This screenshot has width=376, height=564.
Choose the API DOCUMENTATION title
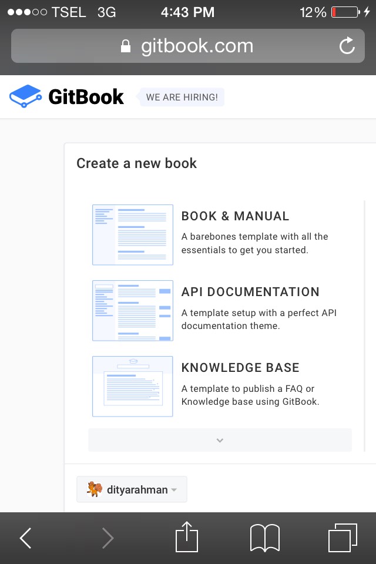point(250,292)
